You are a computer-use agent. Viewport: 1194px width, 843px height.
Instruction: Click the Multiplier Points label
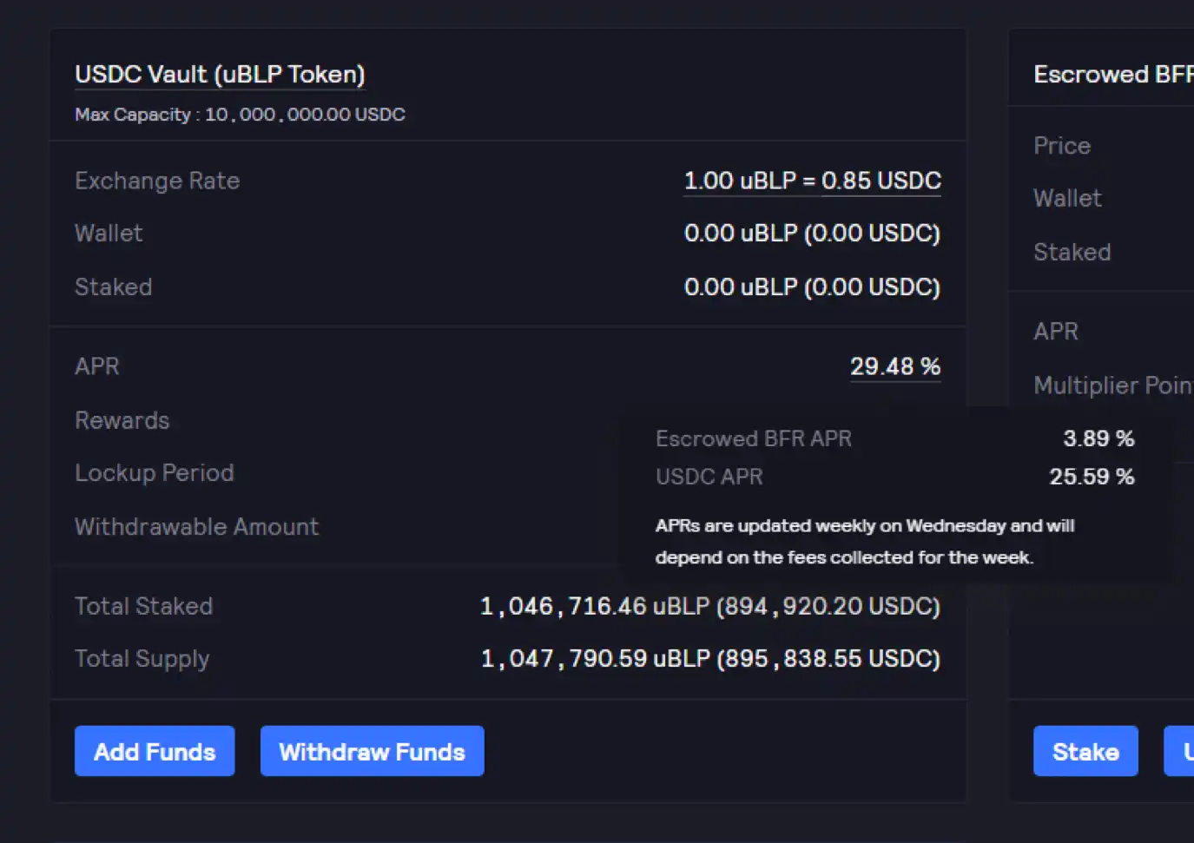[x=1112, y=385]
